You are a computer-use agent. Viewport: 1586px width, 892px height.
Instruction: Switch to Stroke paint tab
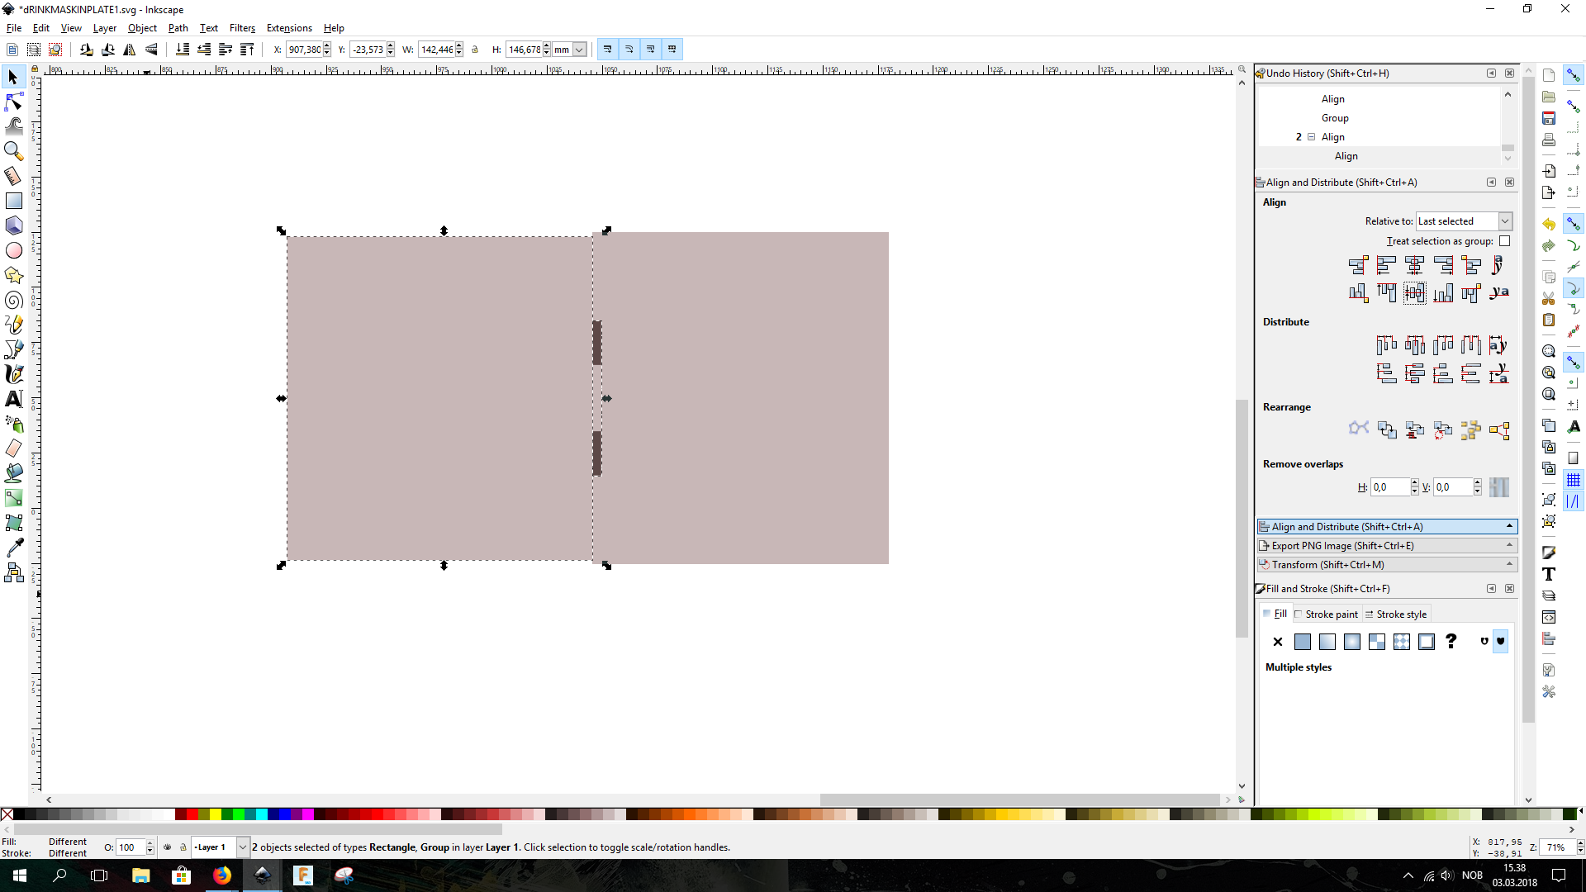[1326, 614]
